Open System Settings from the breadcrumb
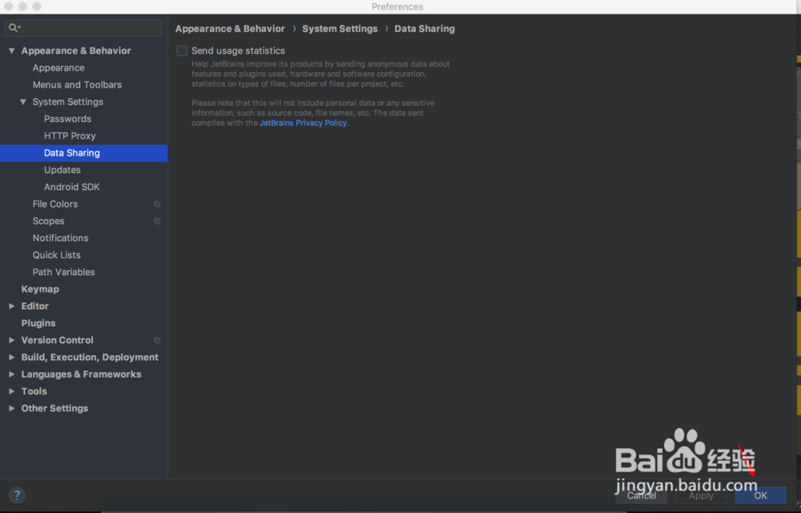Image resolution: width=801 pixels, height=513 pixels. click(x=340, y=28)
